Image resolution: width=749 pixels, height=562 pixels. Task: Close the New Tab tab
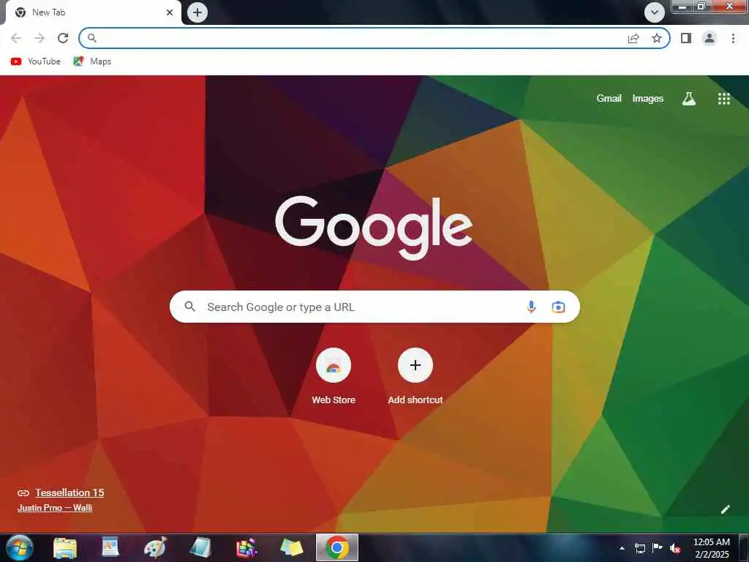[170, 12]
